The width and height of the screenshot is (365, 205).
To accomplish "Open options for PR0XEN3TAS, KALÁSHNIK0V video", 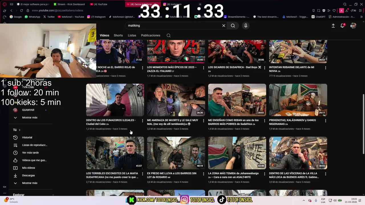I will [326, 121].
